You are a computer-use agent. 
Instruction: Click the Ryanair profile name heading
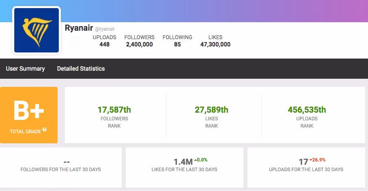pyautogui.click(x=79, y=28)
